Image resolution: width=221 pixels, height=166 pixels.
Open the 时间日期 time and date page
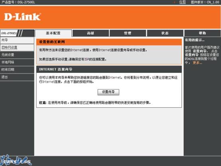click(17, 70)
